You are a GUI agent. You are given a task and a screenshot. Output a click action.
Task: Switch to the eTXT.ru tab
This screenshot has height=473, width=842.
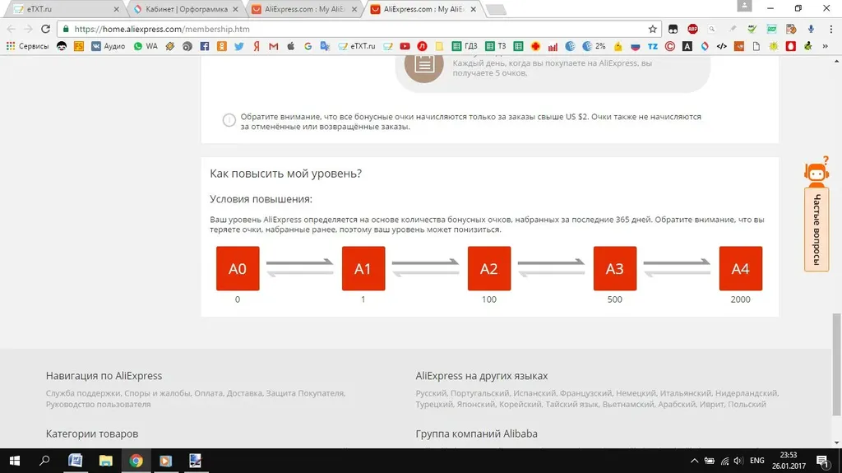(67, 9)
